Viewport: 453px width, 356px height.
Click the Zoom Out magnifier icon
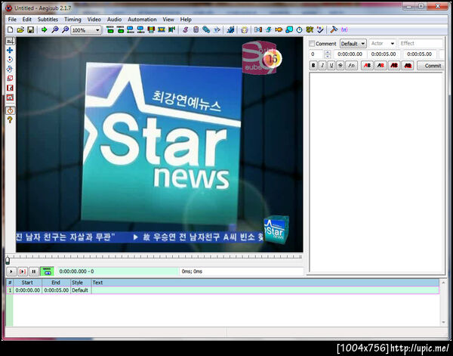(x=65, y=29)
